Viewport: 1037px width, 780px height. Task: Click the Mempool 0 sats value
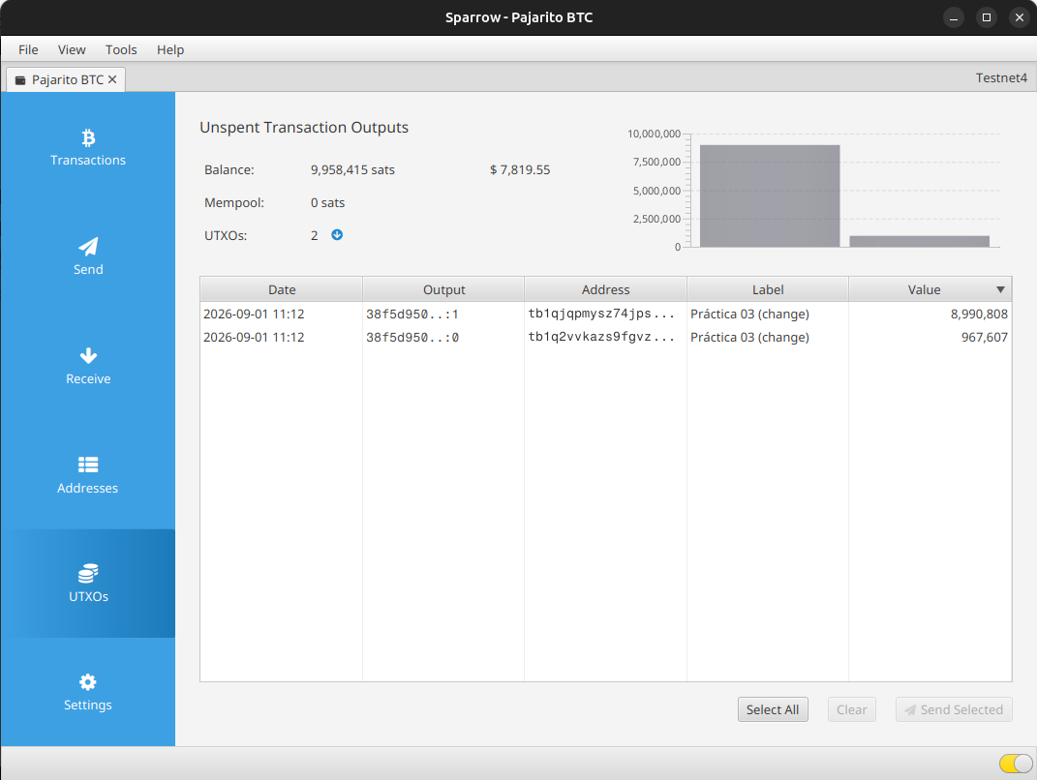coord(327,203)
